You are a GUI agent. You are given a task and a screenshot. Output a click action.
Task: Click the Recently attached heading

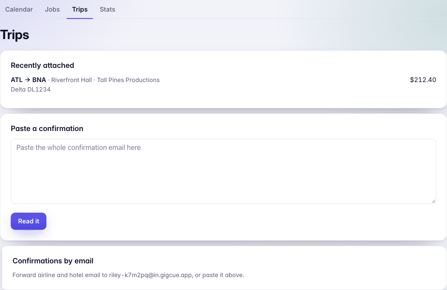point(43,66)
